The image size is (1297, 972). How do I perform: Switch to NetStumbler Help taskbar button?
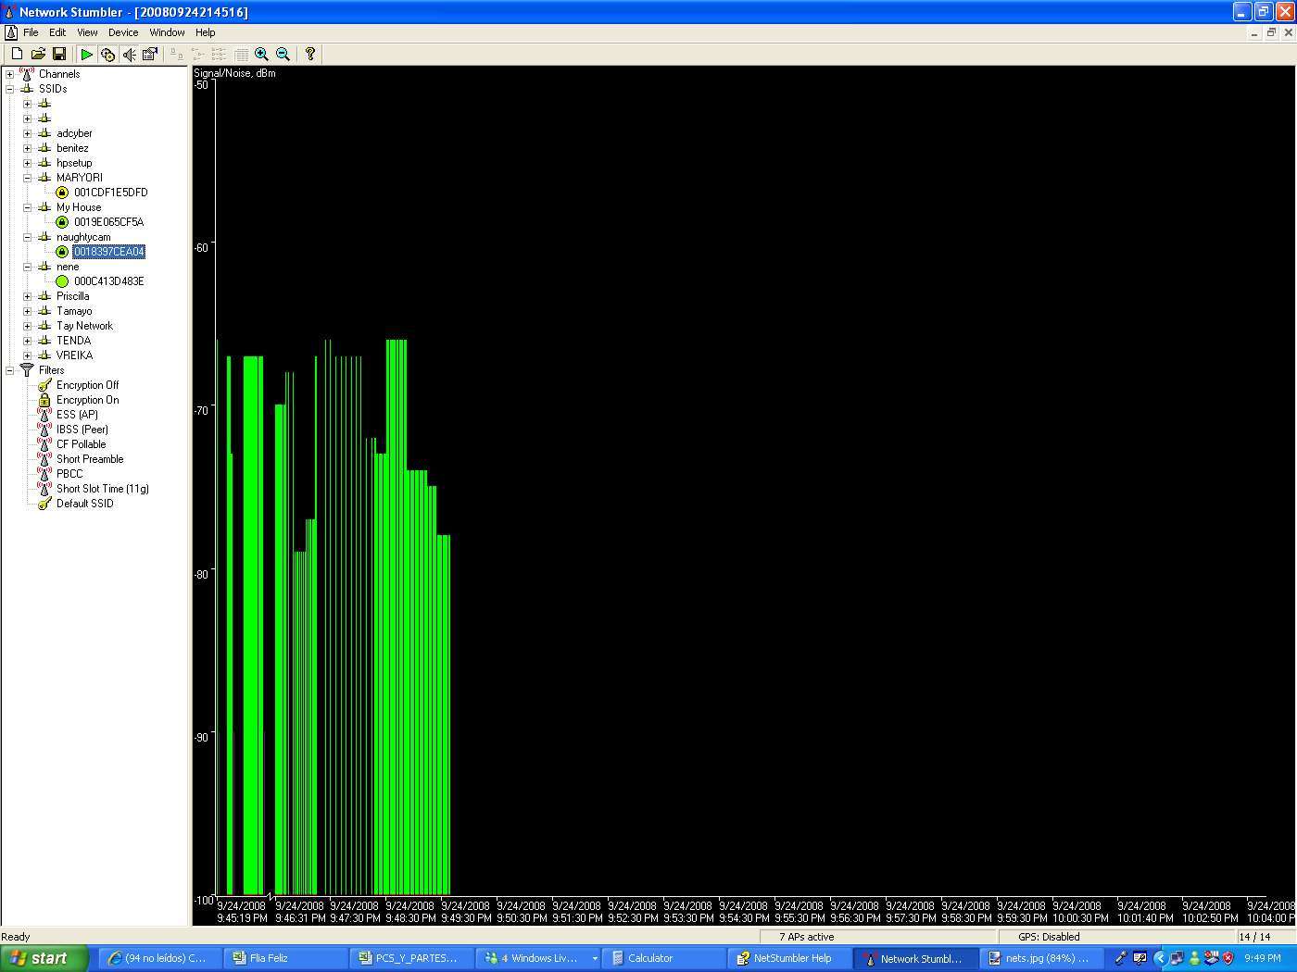[789, 958]
